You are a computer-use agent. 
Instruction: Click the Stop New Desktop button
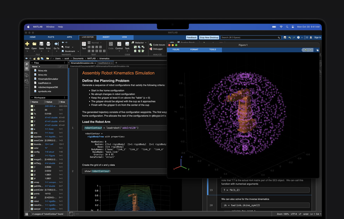coord(209,38)
